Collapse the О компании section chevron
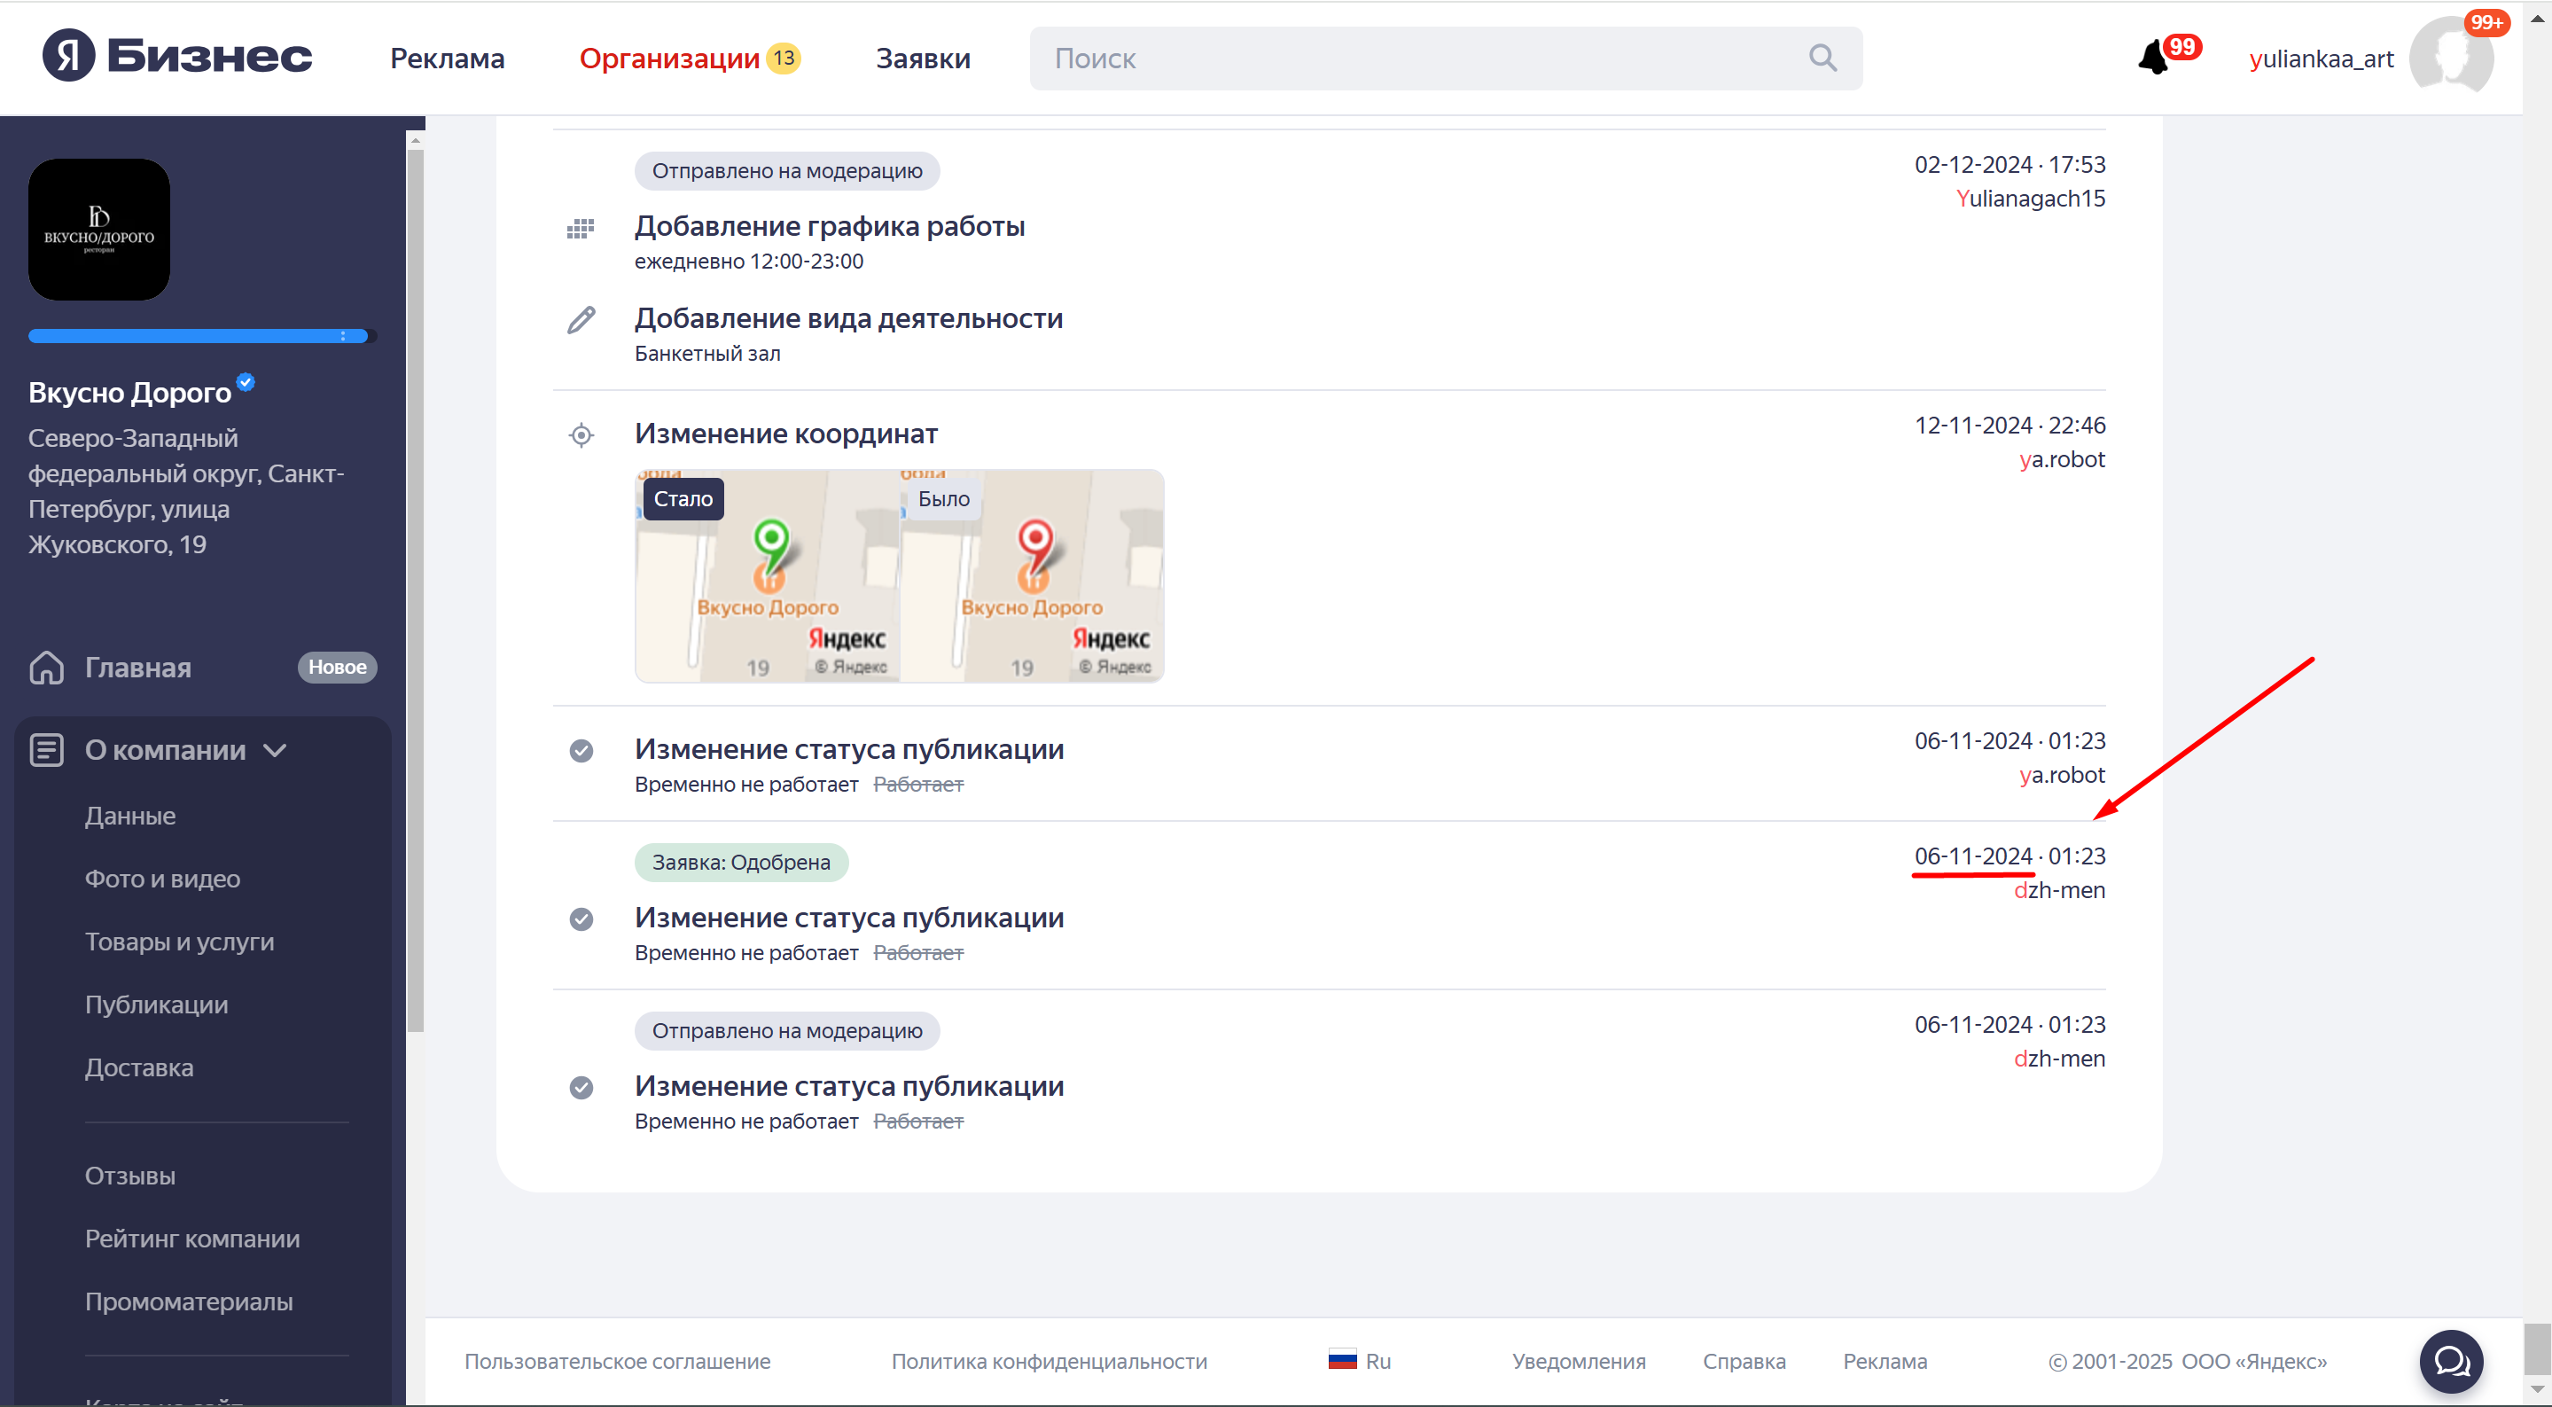This screenshot has height=1407, width=2552. coord(276,750)
